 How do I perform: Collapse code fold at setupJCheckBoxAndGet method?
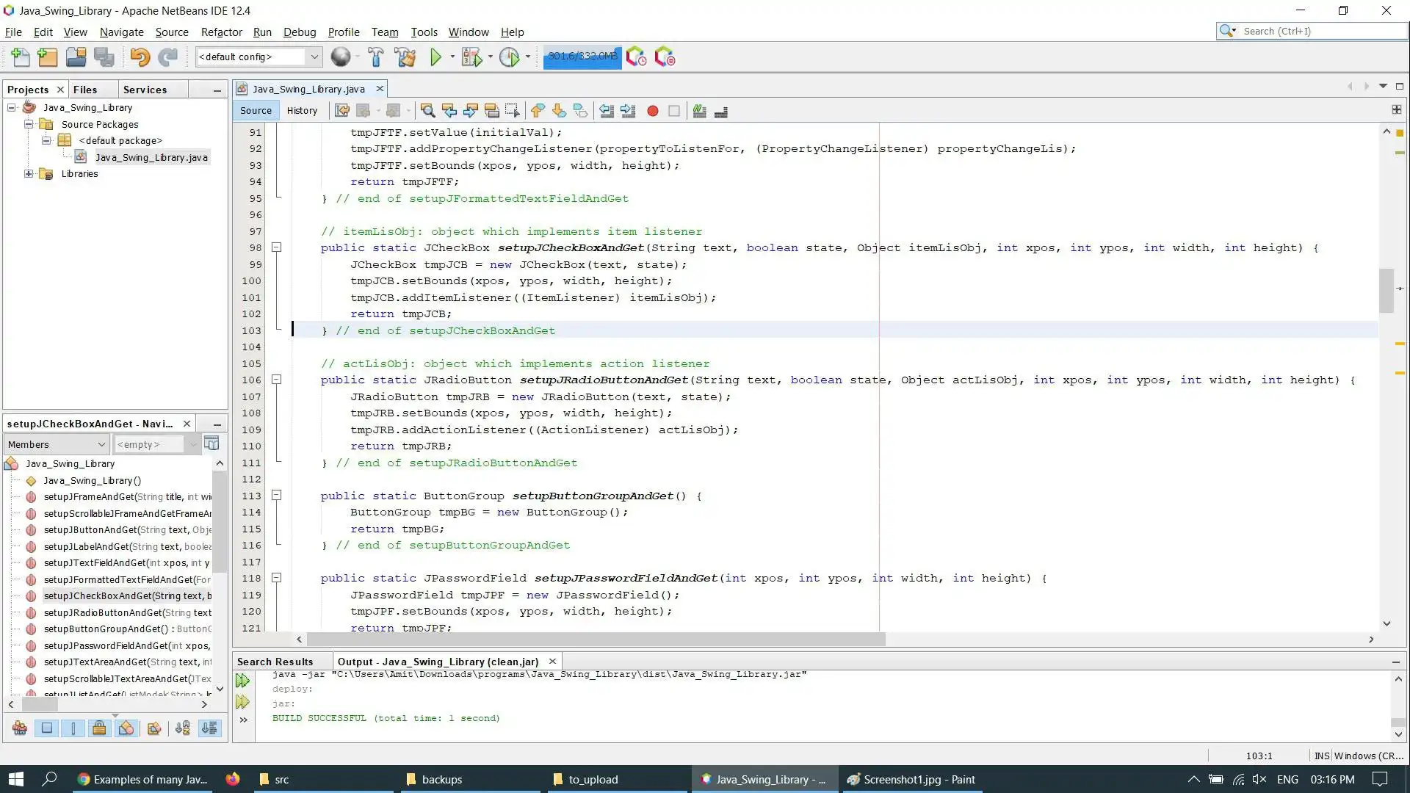click(x=277, y=247)
